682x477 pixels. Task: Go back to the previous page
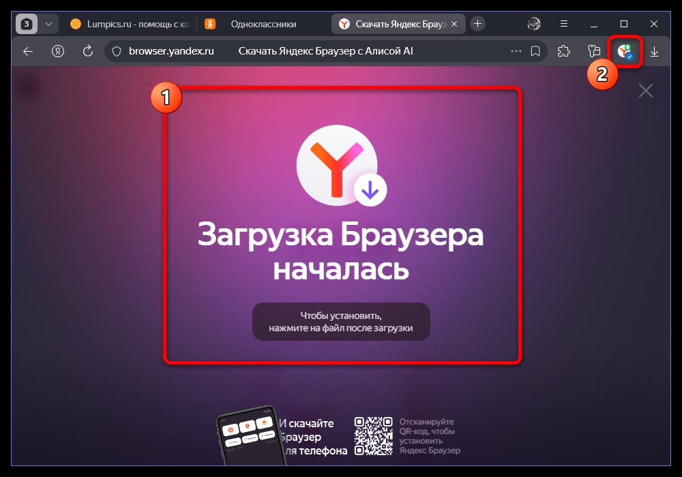coord(28,51)
